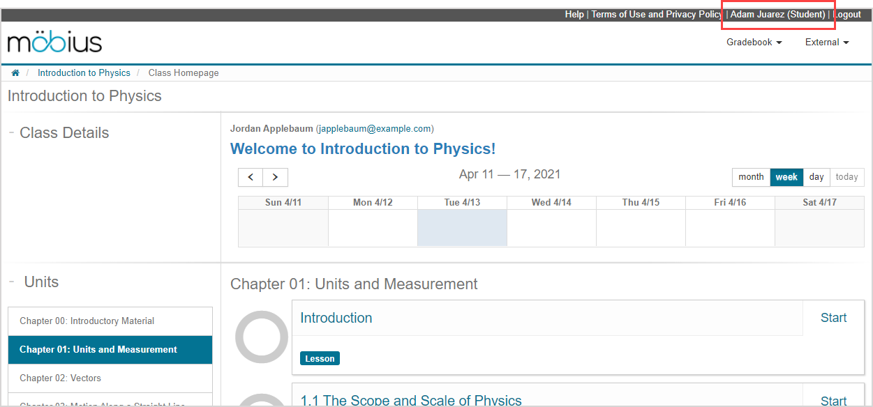This screenshot has width=873, height=407.
Task: Click the Logout link
Action: tap(847, 15)
